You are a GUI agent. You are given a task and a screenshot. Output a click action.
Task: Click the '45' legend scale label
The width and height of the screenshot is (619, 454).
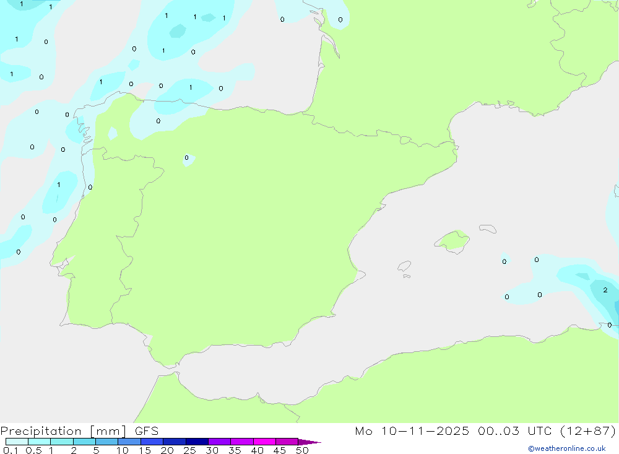coord(280,450)
